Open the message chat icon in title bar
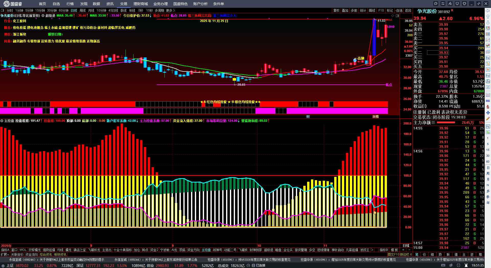Image resolution: width=491 pixels, height=268 pixels. click(x=436, y=4)
